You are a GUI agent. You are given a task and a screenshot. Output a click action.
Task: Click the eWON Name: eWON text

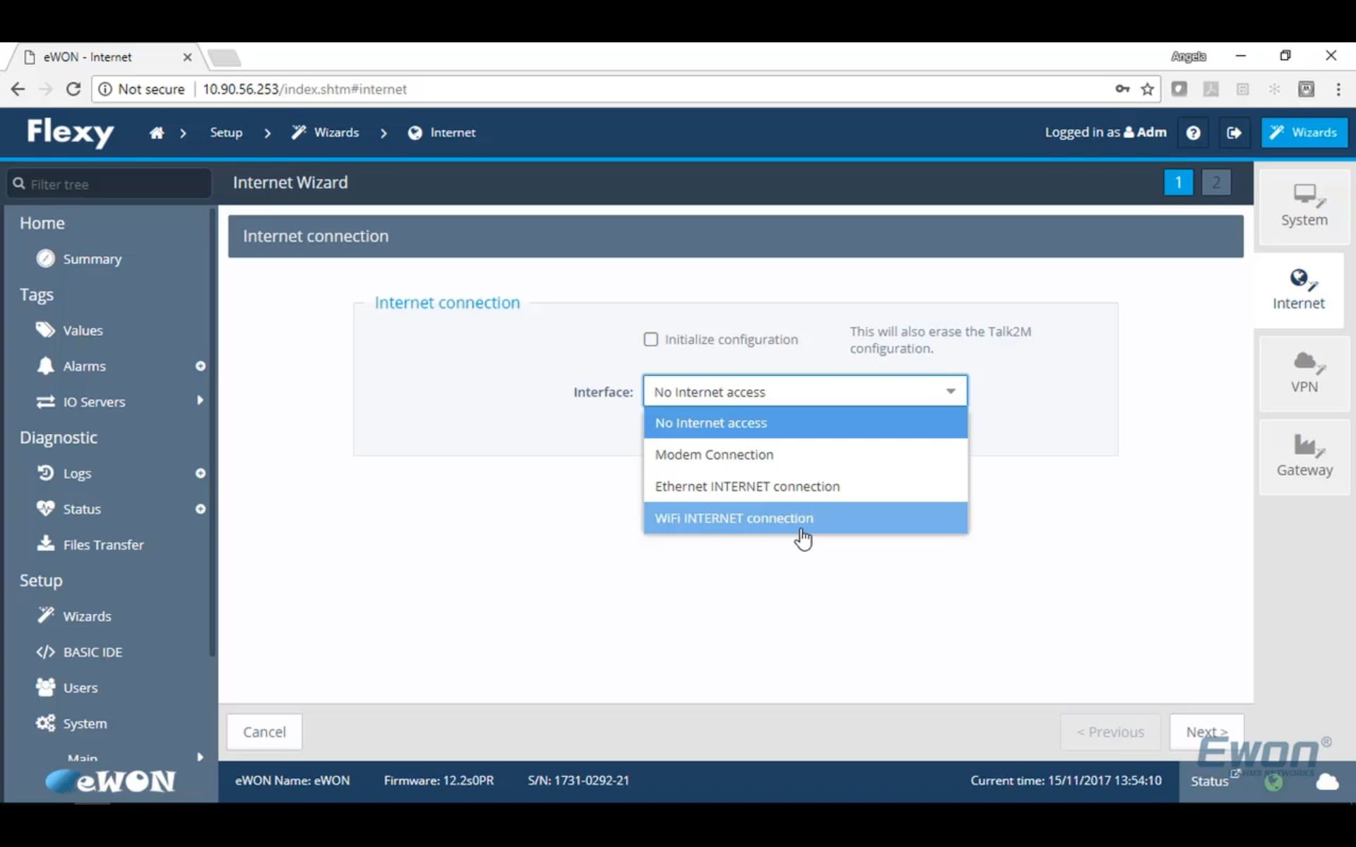click(292, 781)
